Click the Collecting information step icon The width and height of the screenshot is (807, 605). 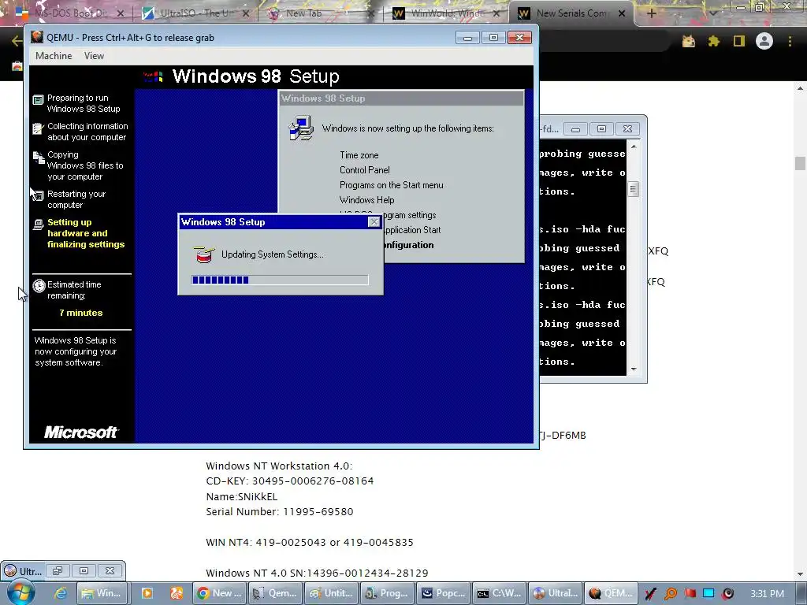point(38,128)
